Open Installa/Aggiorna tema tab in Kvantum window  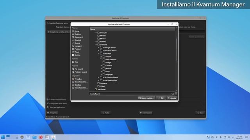[57, 23]
